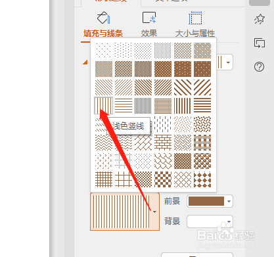274x257 pixels.
Task: Choose the 25% dotted pattern swatch
Action: [x=163, y=51]
